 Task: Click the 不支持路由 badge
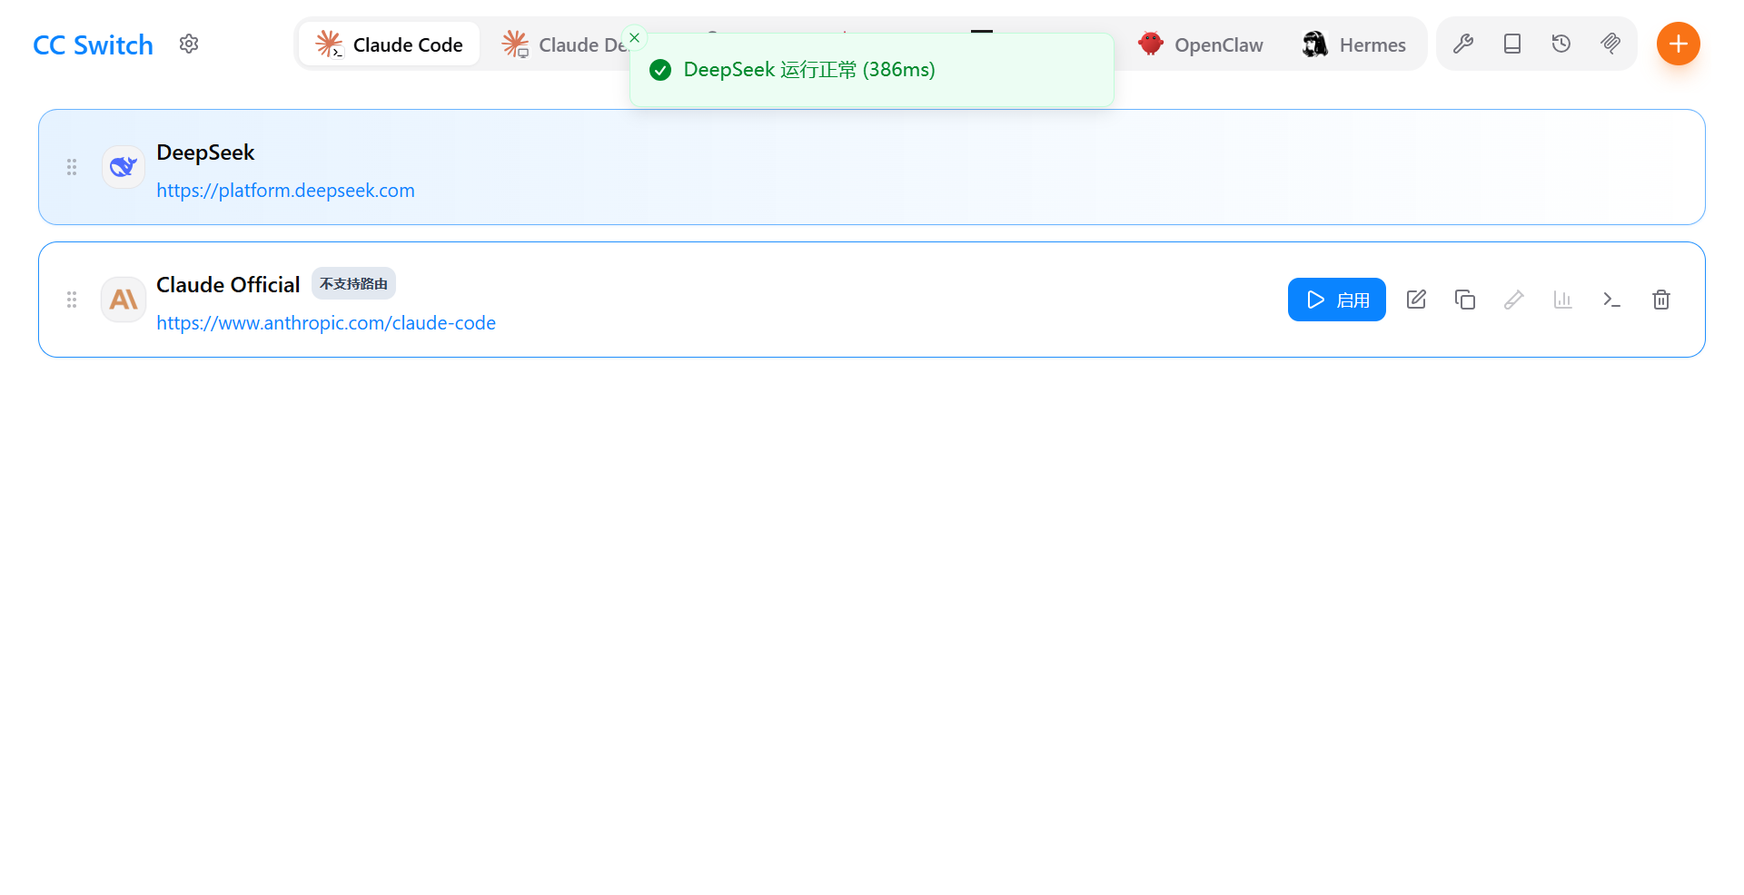[353, 284]
